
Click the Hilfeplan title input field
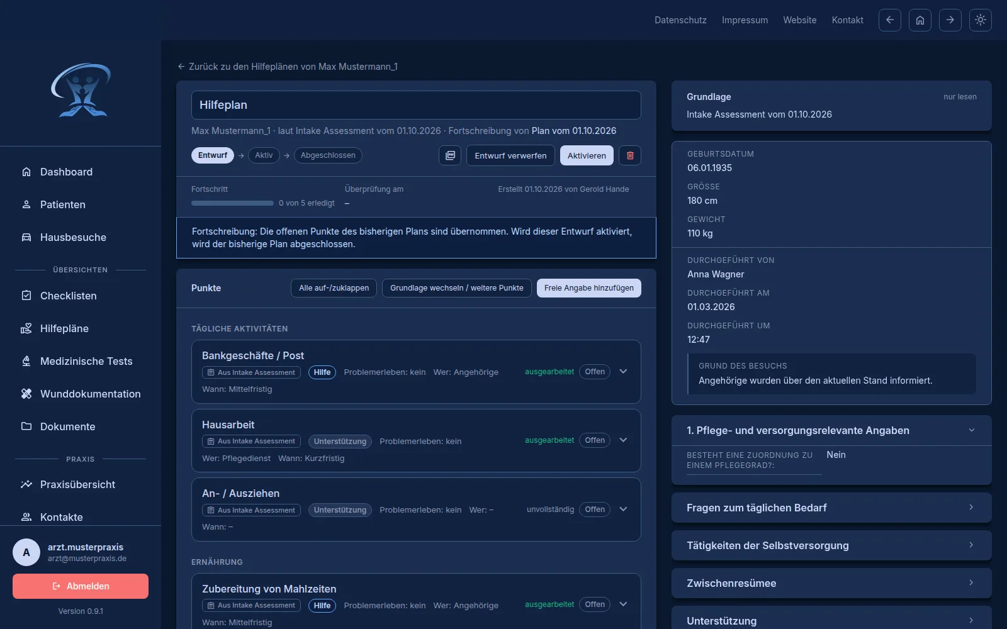(416, 105)
